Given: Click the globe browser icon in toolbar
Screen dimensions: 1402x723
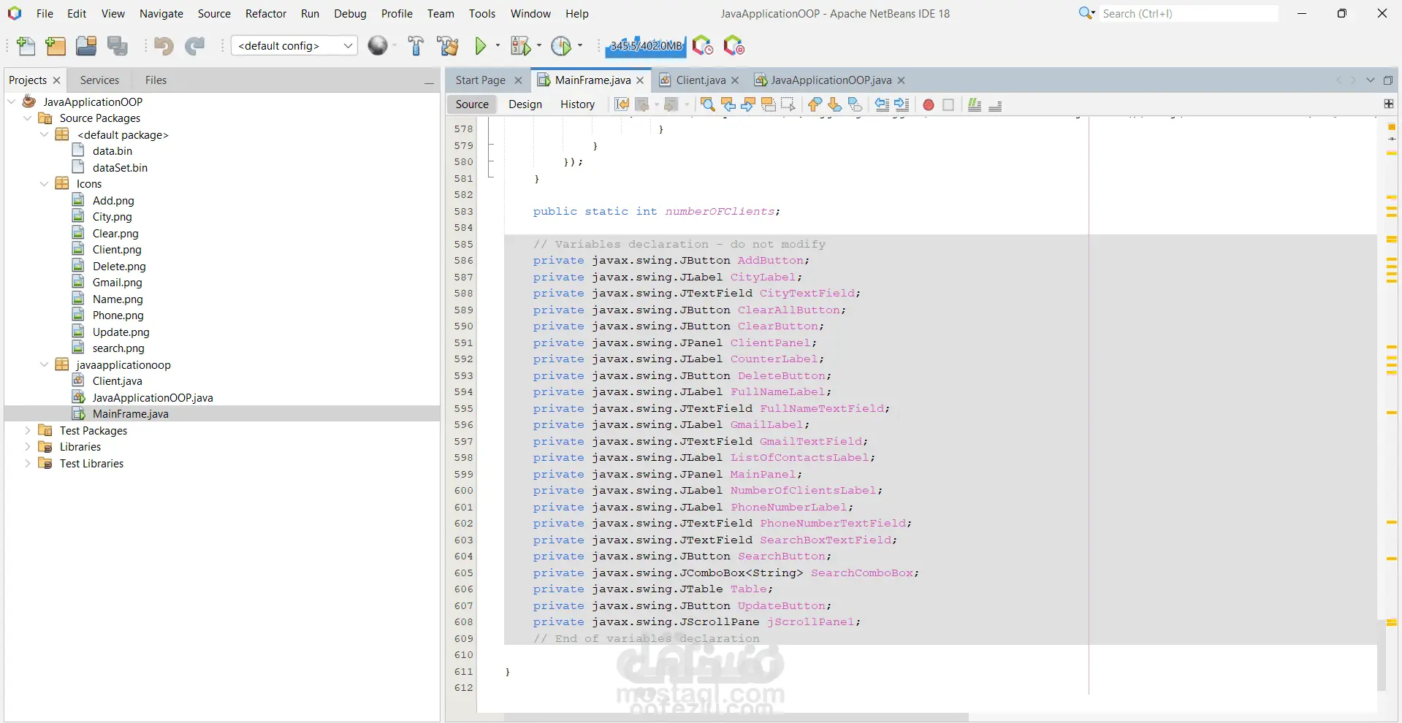Looking at the screenshot, I should [378, 46].
